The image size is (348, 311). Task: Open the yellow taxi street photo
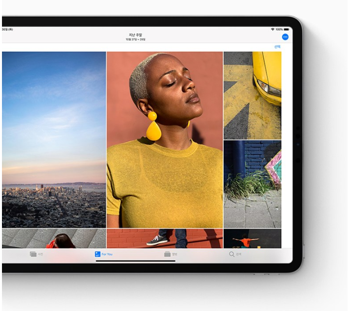tap(253, 96)
